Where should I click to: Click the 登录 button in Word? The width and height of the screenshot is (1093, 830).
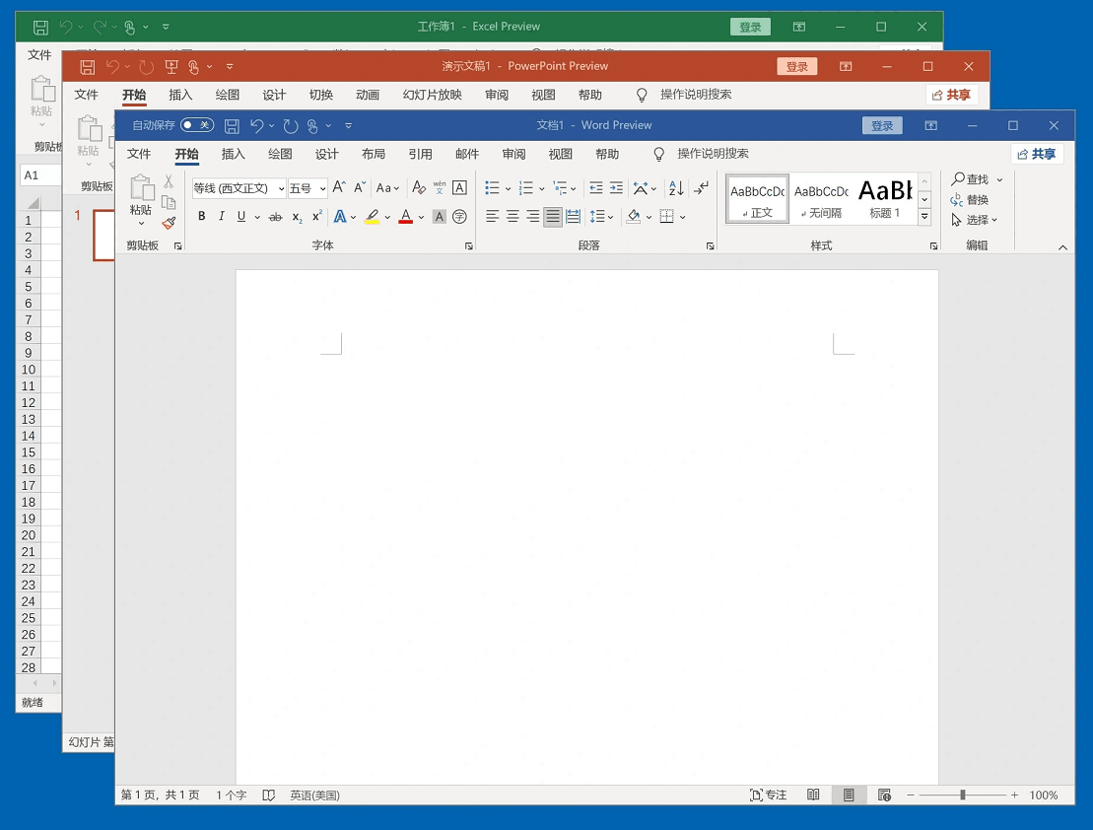tap(882, 125)
